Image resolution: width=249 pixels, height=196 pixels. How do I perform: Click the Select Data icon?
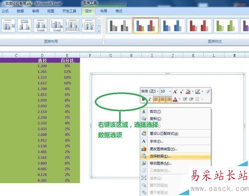(144, 156)
